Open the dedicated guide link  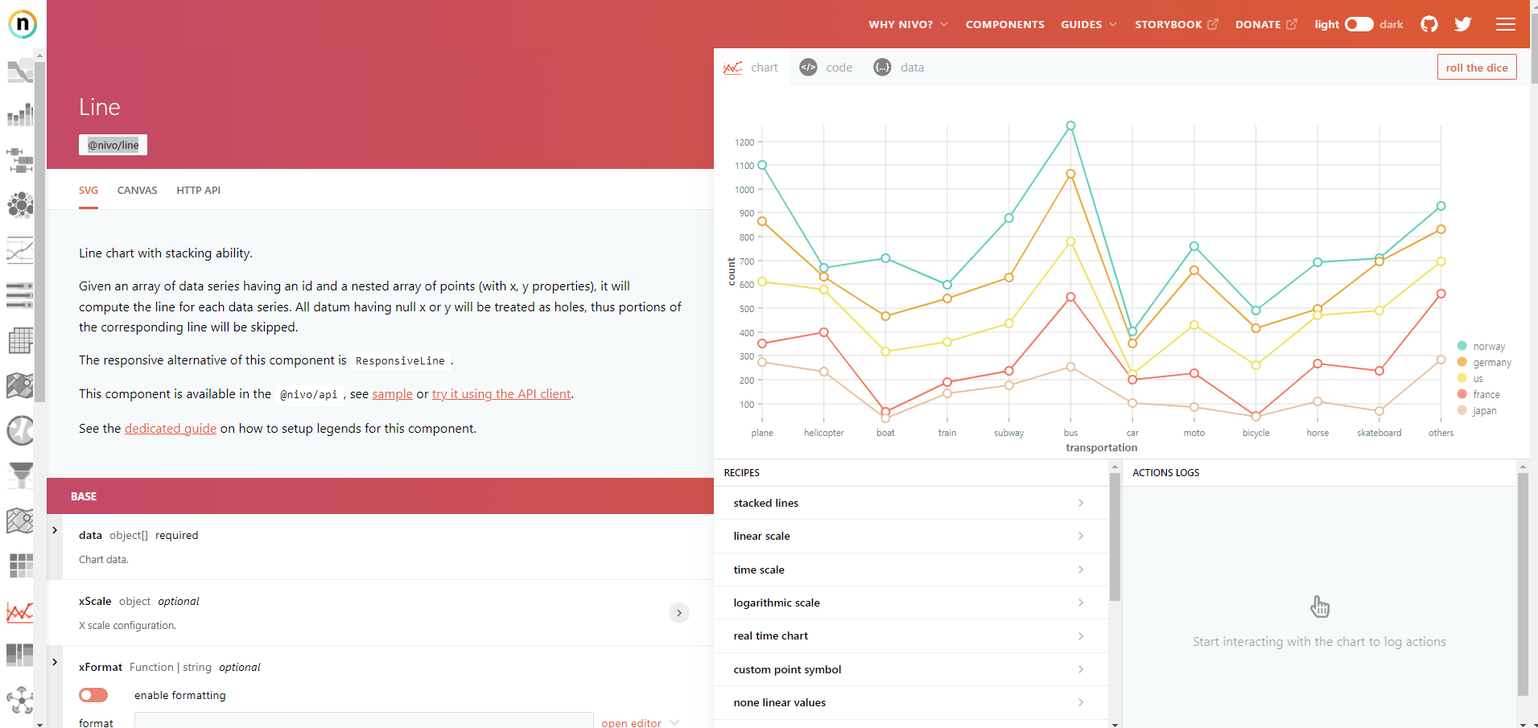point(171,429)
